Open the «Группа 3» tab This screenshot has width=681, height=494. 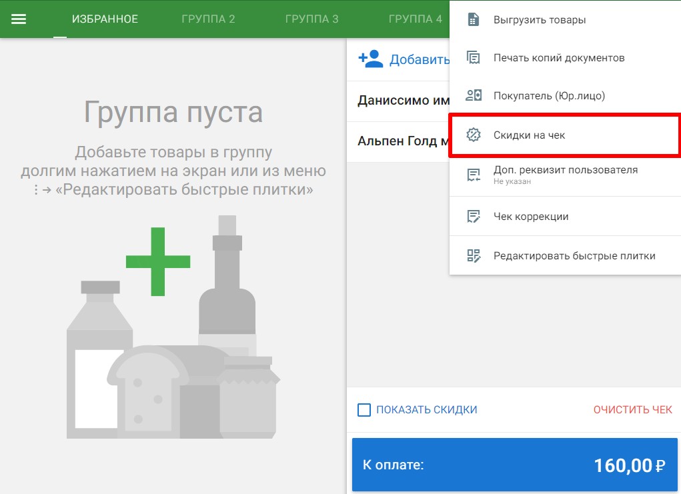pyautogui.click(x=311, y=19)
